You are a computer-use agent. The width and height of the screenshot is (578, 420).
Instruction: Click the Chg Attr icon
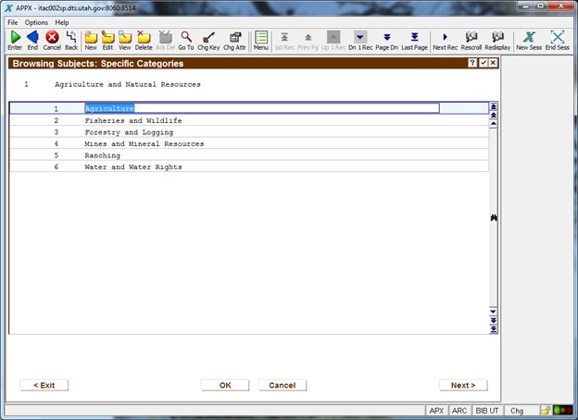click(235, 37)
